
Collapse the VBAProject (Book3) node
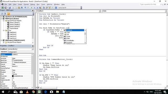pyautogui.click(x=1, y=19)
